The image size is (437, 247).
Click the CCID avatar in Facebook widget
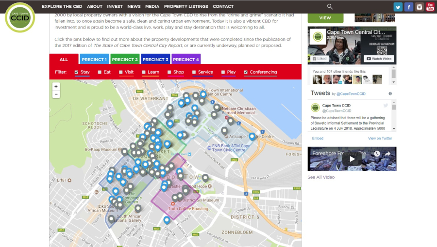point(318,36)
